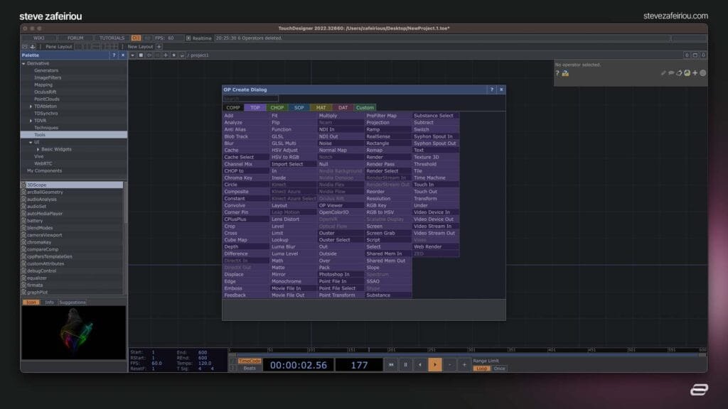Pause the timeline playback
Viewport: 728px width, 409px height.
click(405, 365)
